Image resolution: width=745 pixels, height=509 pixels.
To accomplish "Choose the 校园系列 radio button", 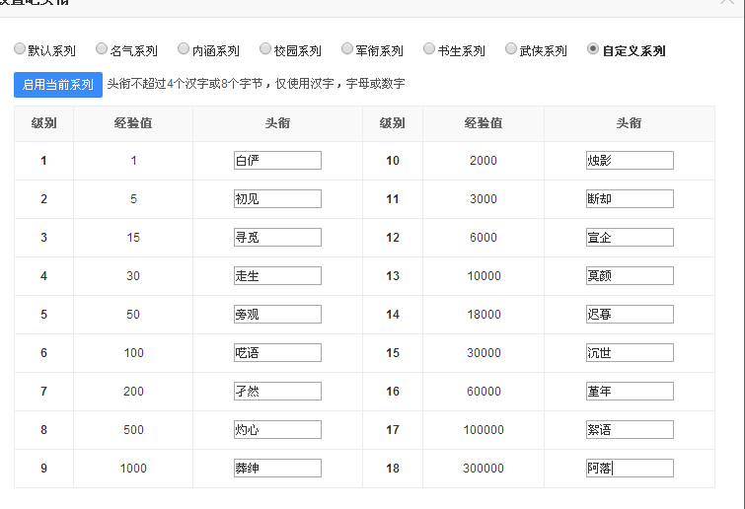I will pyautogui.click(x=265, y=48).
